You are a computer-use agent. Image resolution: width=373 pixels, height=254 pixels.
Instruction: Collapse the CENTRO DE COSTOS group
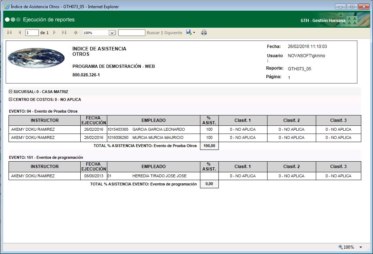pyautogui.click(x=11, y=99)
